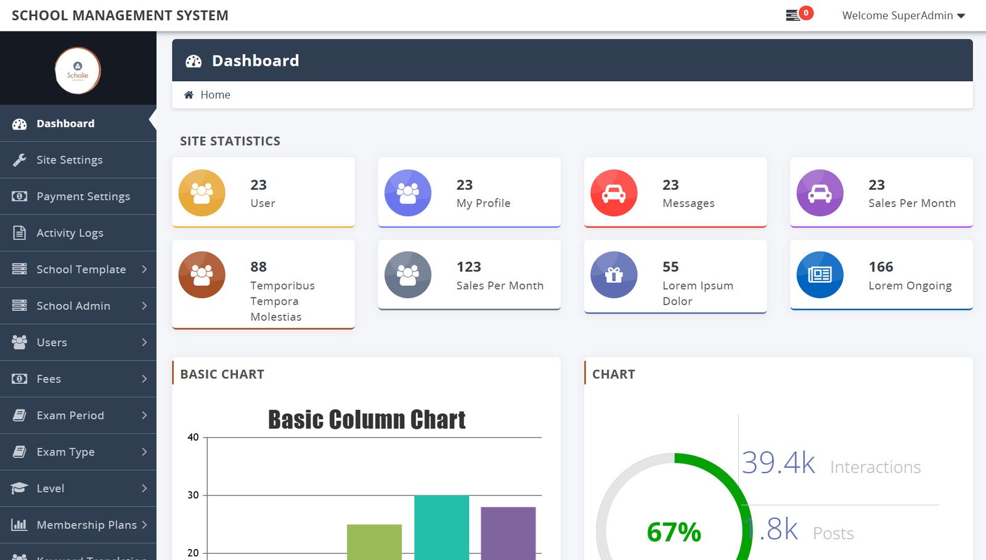
Task: Click the home icon in breadcrumb
Action: point(189,95)
